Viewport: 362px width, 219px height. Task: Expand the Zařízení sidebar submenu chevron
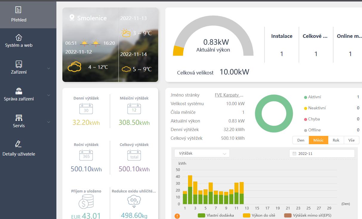(x=49, y=69)
